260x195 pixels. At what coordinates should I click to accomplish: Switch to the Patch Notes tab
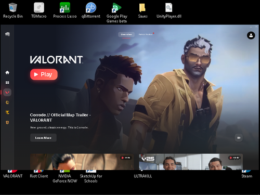click(x=146, y=34)
